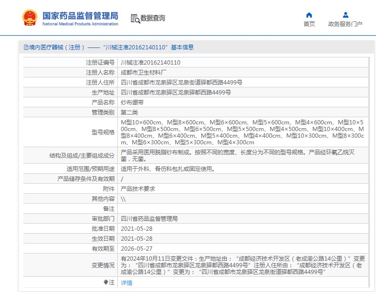Open the 数据查询 text link
Screen dimensions: 376x292
[153, 19]
